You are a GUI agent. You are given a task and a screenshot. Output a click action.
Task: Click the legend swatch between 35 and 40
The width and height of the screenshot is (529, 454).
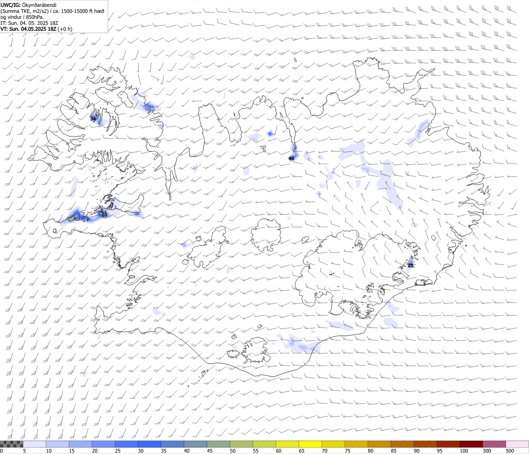coord(172,444)
